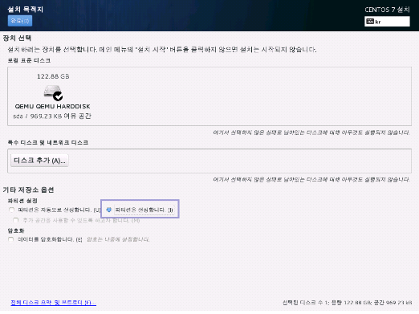This screenshot has width=419, height=314.
Task: Enable the data encryption checkbox
Action: coord(11,239)
